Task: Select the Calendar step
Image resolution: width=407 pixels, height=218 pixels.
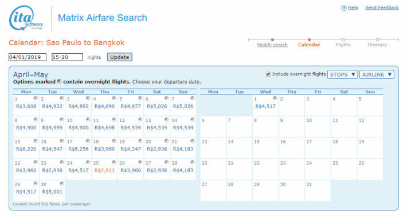Action: 309,45
